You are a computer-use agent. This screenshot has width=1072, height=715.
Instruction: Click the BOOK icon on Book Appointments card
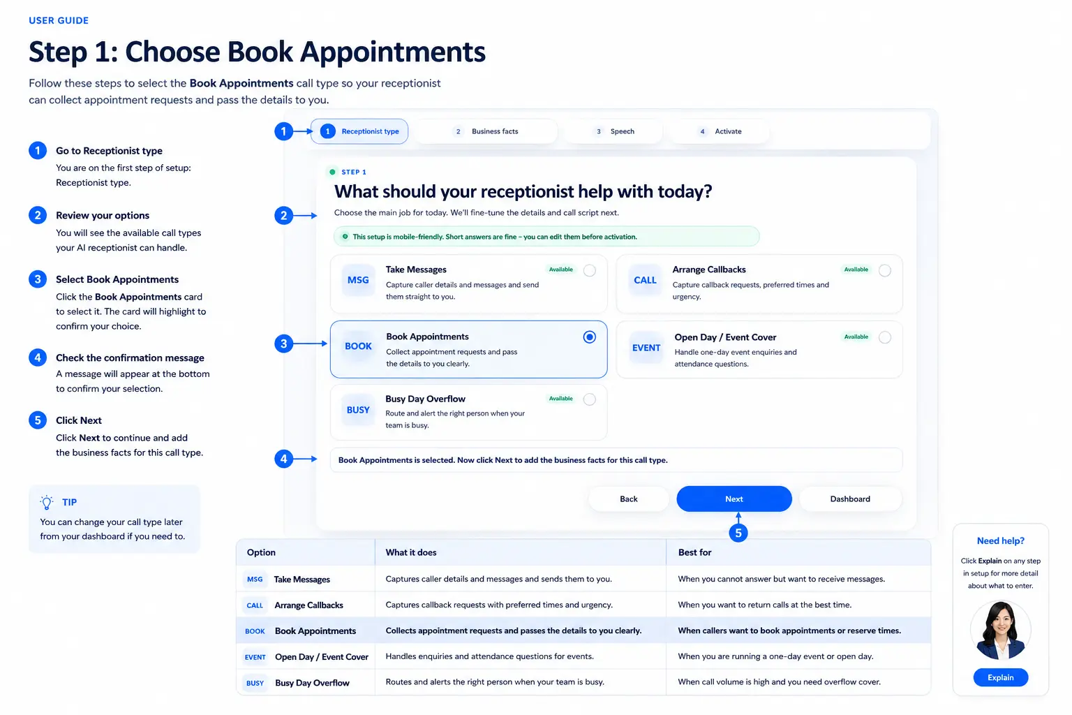point(358,346)
